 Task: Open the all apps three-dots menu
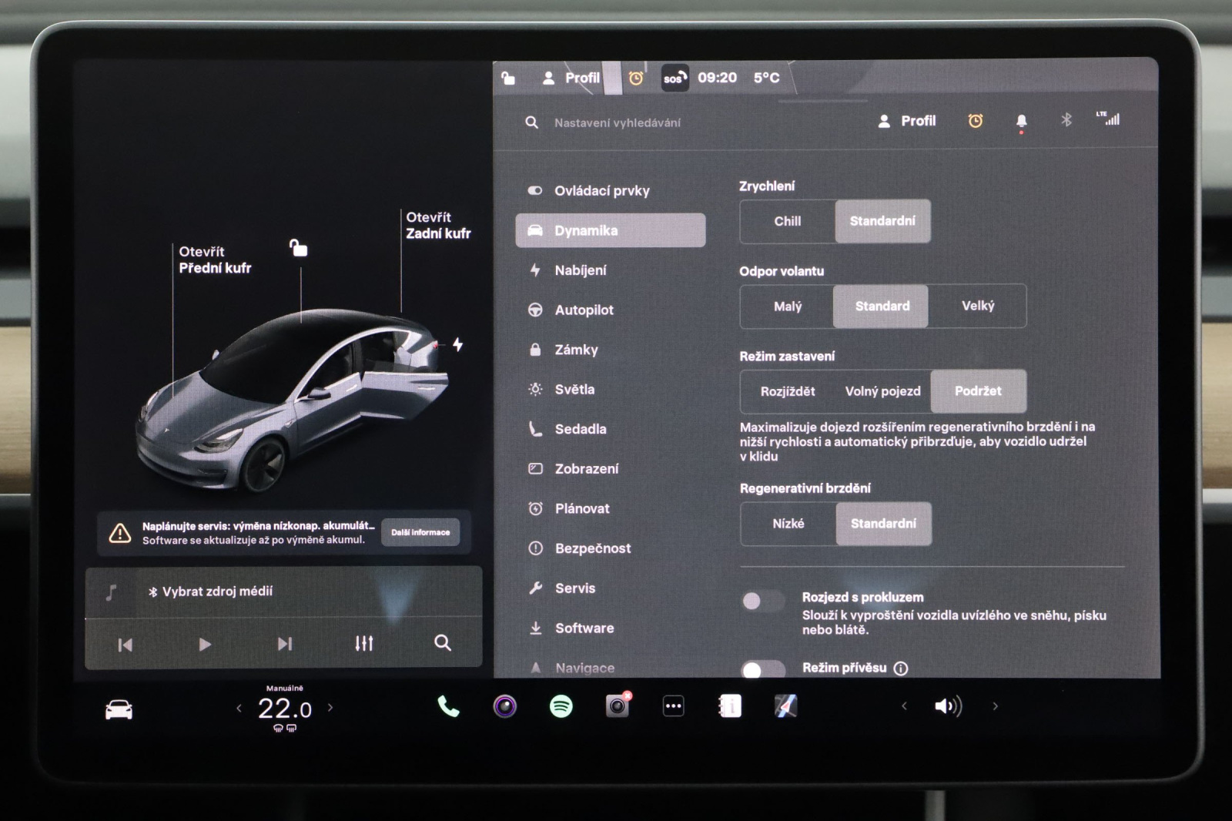tap(674, 706)
